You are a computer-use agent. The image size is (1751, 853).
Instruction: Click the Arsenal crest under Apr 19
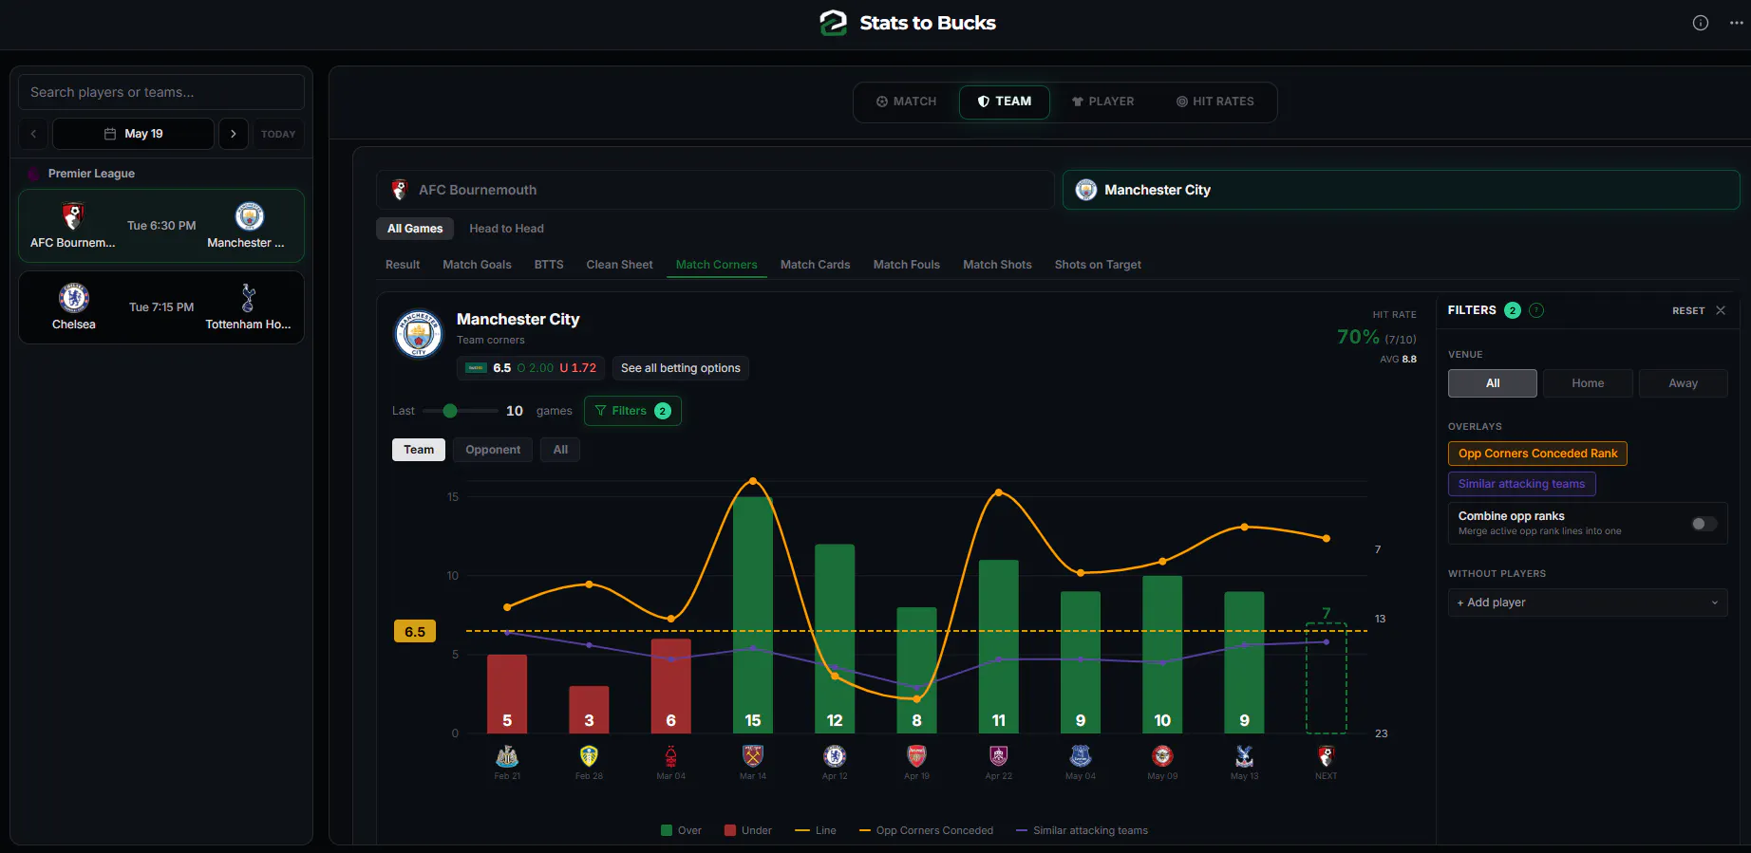click(916, 756)
